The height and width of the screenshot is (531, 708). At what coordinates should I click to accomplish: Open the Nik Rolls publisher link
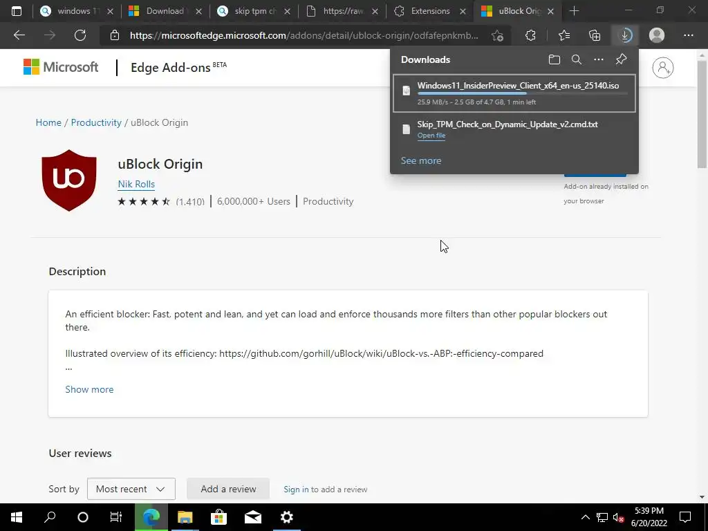coord(136,184)
